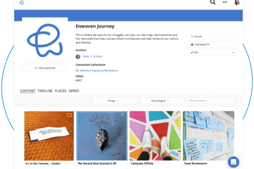254x169 pixels.
Task: Click the heart Like button
Action: [x=212, y=37]
